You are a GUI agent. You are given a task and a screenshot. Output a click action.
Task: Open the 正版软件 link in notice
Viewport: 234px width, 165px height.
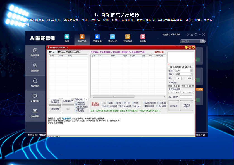66,119
